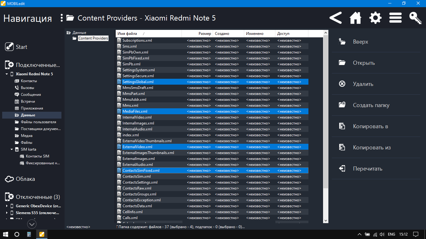Show hidden tray icons chevron

coord(360,234)
